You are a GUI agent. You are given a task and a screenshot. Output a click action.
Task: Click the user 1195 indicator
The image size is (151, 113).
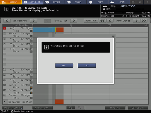point(107,9)
